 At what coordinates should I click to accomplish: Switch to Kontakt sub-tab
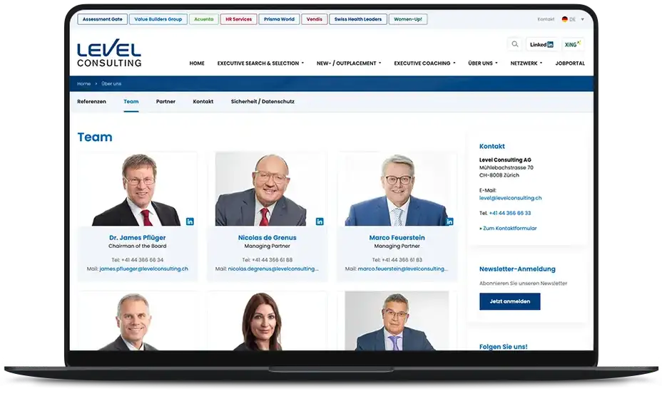(x=203, y=102)
